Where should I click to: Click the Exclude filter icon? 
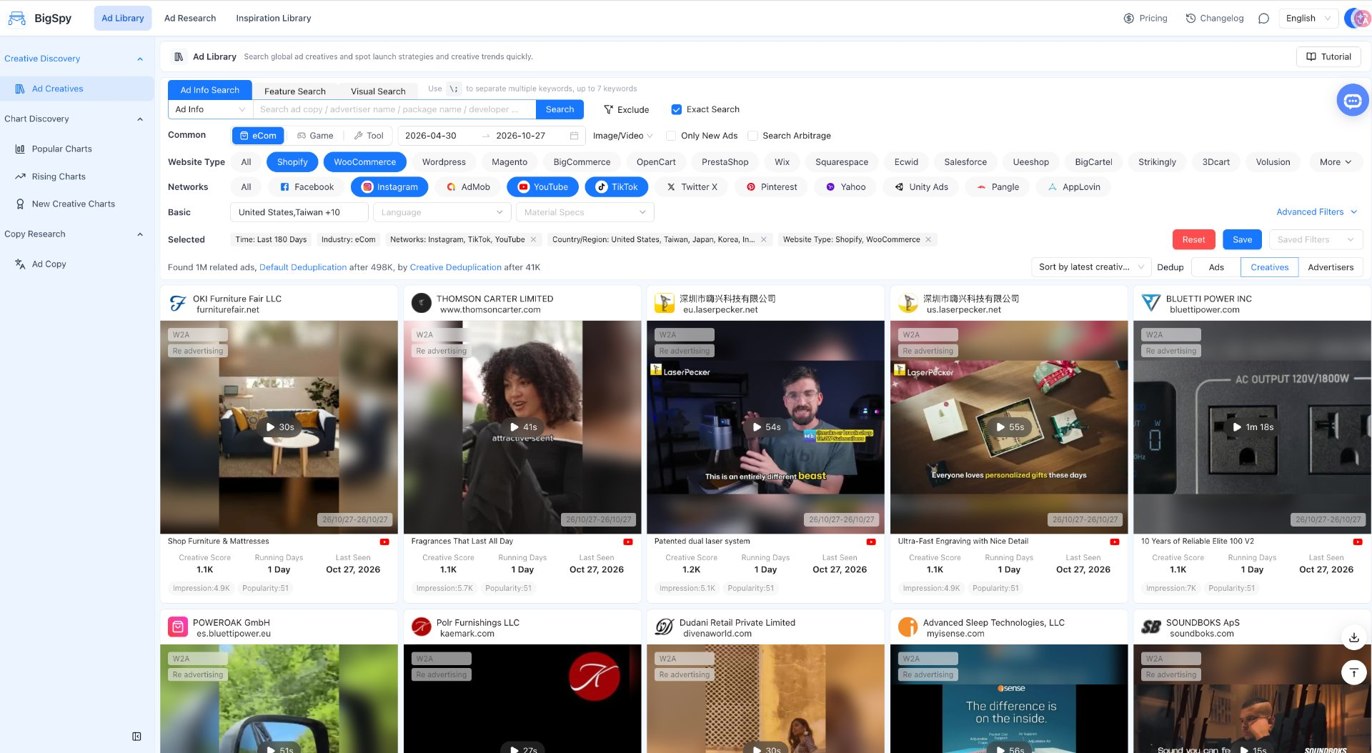pyautogui.click(x=608, y=110)
